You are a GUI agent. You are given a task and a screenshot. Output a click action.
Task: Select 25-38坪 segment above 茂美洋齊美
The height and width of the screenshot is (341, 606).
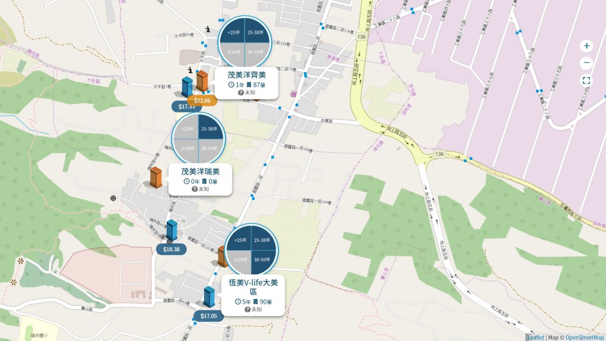(256, 32)
